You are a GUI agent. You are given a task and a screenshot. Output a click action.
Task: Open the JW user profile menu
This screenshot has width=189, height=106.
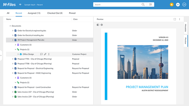tap(184, 5)
